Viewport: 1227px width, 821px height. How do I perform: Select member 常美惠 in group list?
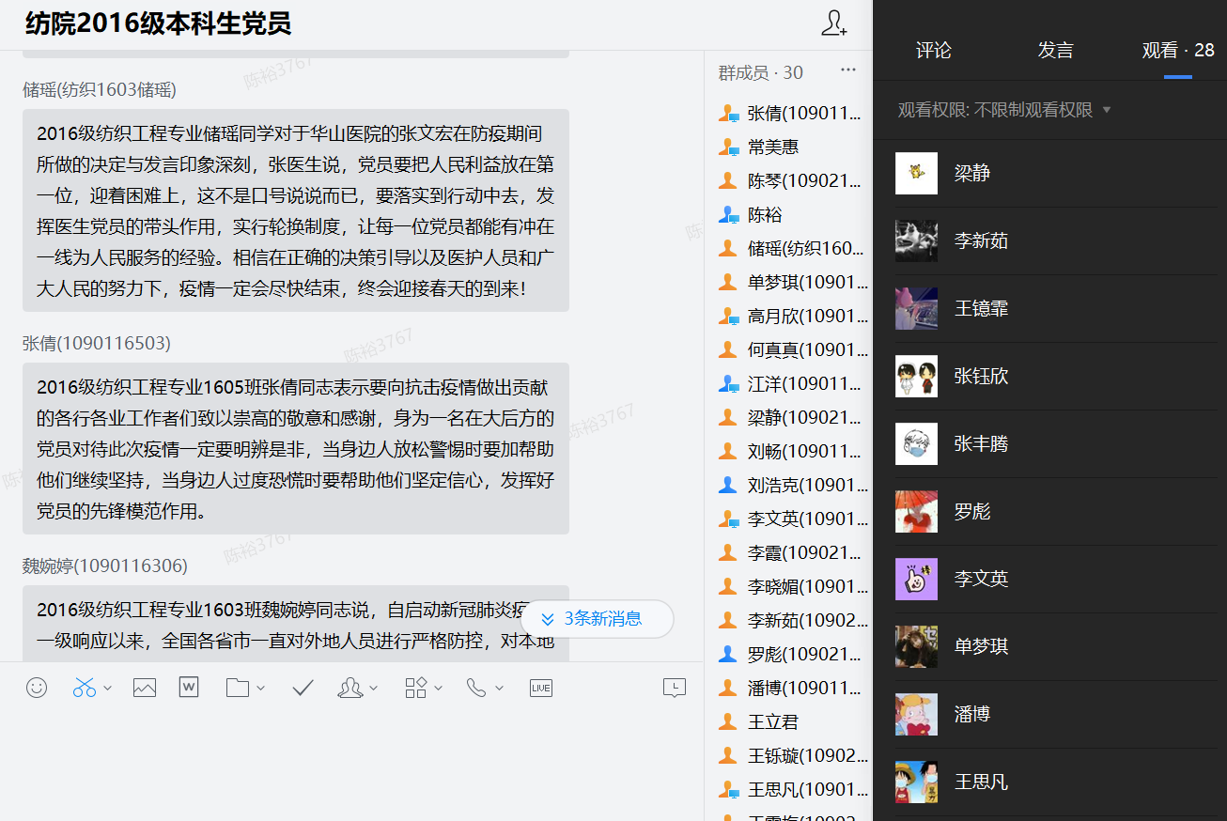[x=772, y=147]
